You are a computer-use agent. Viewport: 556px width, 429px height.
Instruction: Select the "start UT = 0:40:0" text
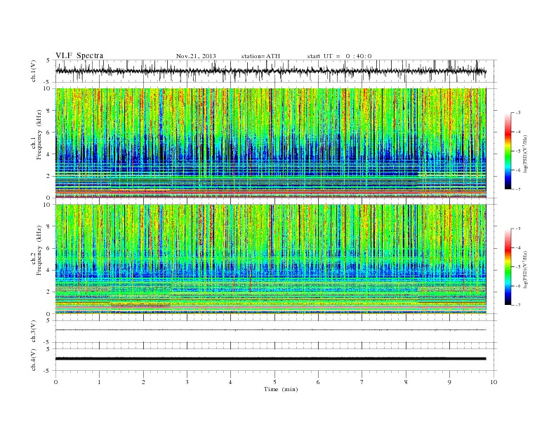click(x=339, y=56)
